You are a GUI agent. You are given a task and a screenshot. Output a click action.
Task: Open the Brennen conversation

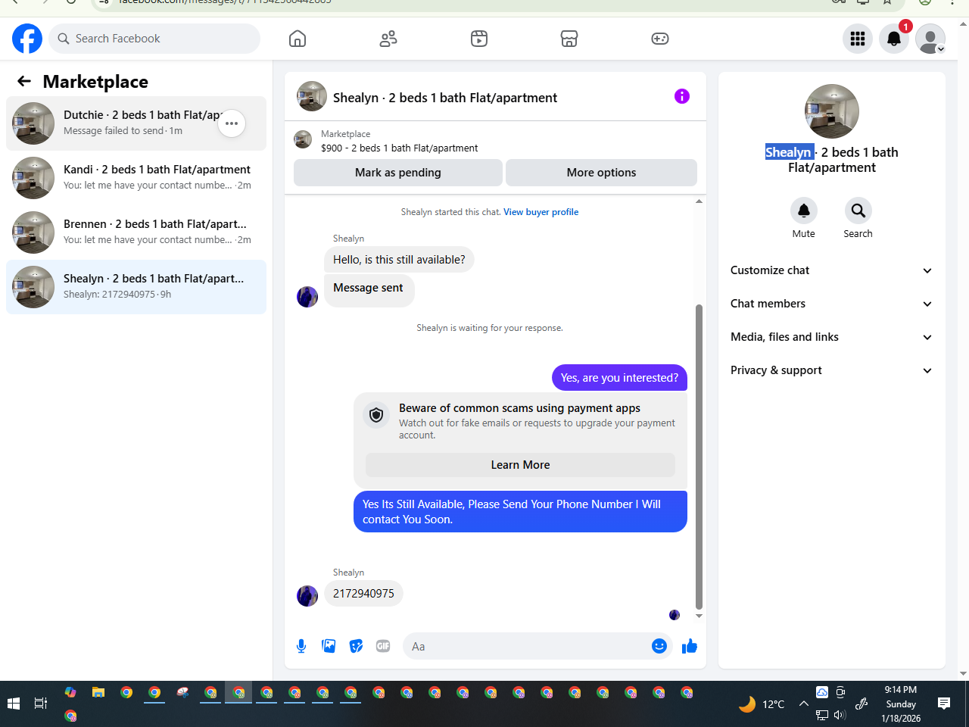136,232
